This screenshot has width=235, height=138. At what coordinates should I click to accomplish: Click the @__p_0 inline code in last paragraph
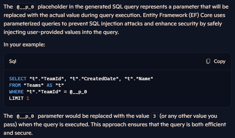point(25,116)
